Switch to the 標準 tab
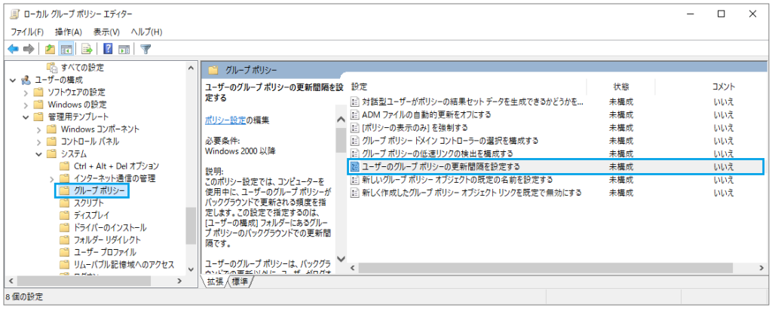Viewport: 772px width, 310px height. [240, 281]
